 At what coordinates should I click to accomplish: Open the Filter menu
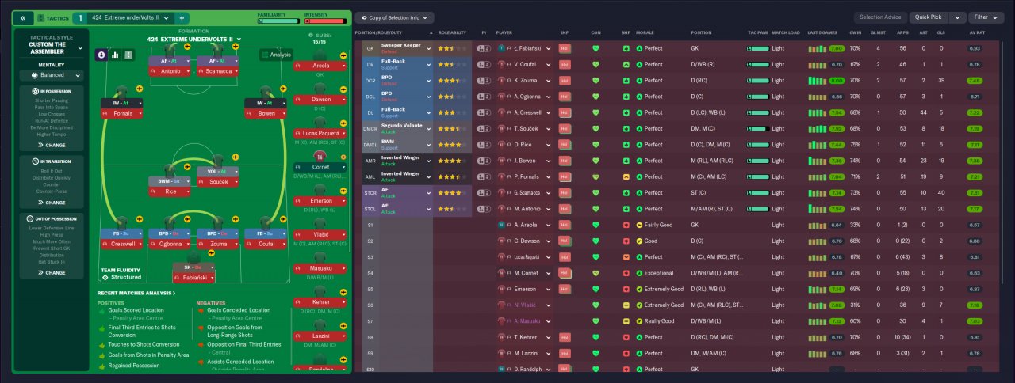coord(986,17)
